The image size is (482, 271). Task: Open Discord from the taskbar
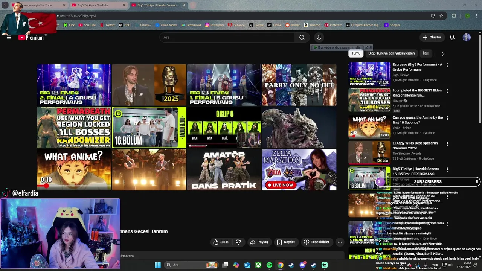[302, 265]
